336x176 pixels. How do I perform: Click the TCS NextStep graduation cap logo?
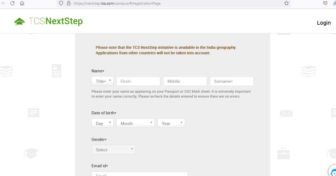20,21
